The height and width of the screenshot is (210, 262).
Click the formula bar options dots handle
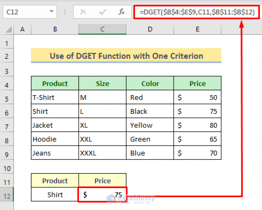click(65, 12)
